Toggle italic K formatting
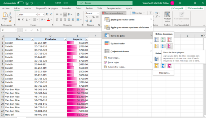This screenshot has width=206, height=118. point(23,20)
